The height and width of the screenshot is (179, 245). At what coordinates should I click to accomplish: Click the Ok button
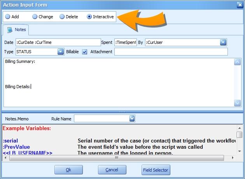68,170
